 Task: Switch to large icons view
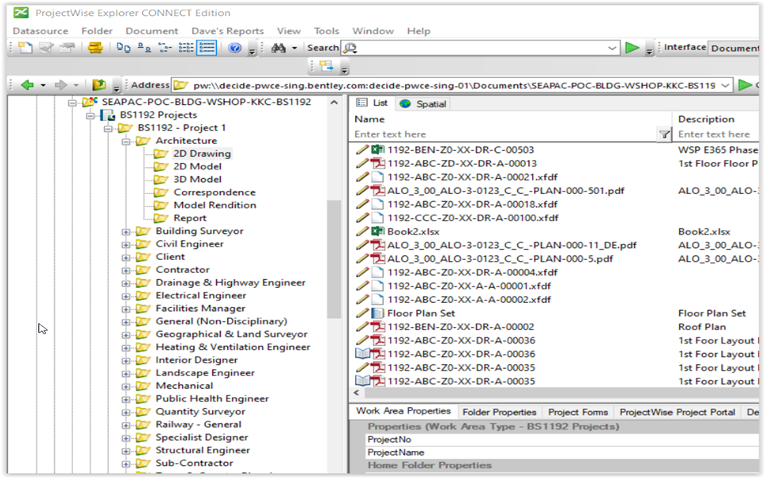click(123, 48)
